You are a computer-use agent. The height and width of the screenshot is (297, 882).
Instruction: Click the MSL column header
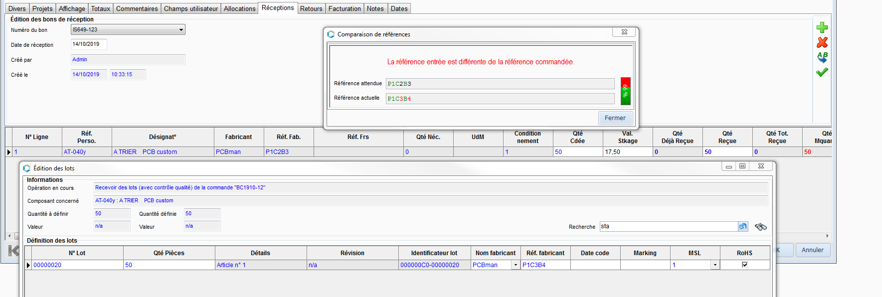coord(695,253)
